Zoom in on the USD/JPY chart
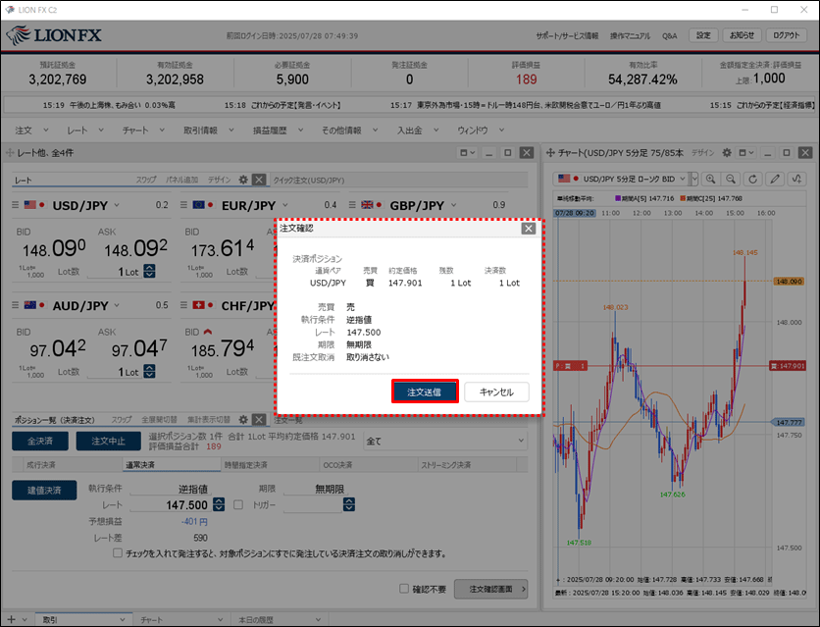 (x=709, y=179)
